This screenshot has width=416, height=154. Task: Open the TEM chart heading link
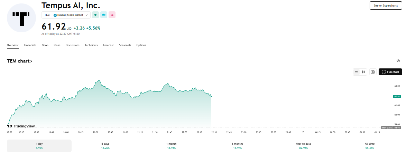click(x=19, y=61)
